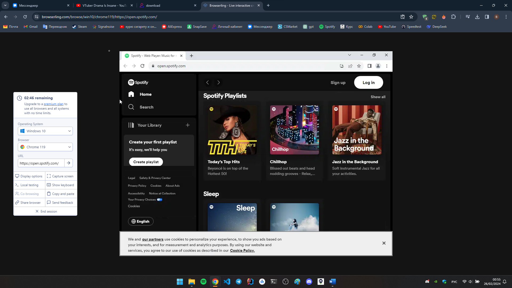Open the Operating System Windows 10 dropdown
This screenshot has height=288, width=512.
coord(45,131)
